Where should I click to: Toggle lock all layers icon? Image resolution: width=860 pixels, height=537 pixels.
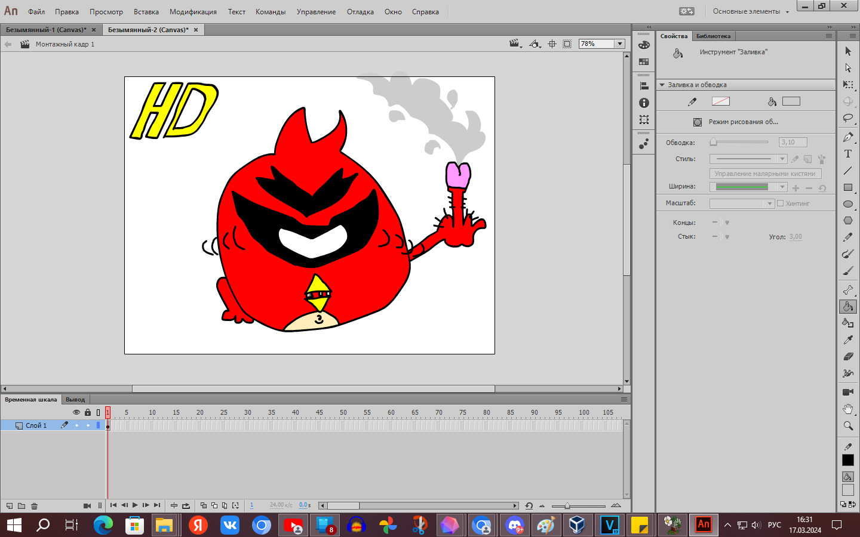88,412
